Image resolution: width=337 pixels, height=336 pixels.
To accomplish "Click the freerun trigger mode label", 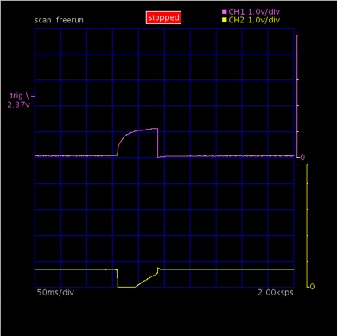I will [x=70, y=20].
